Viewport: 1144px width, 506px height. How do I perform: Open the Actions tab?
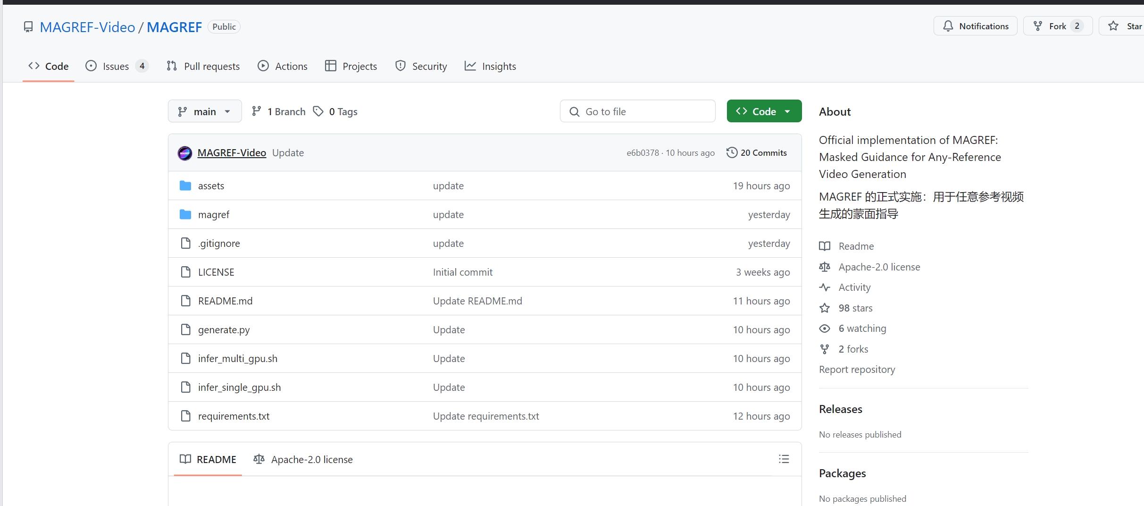[283, 66]
